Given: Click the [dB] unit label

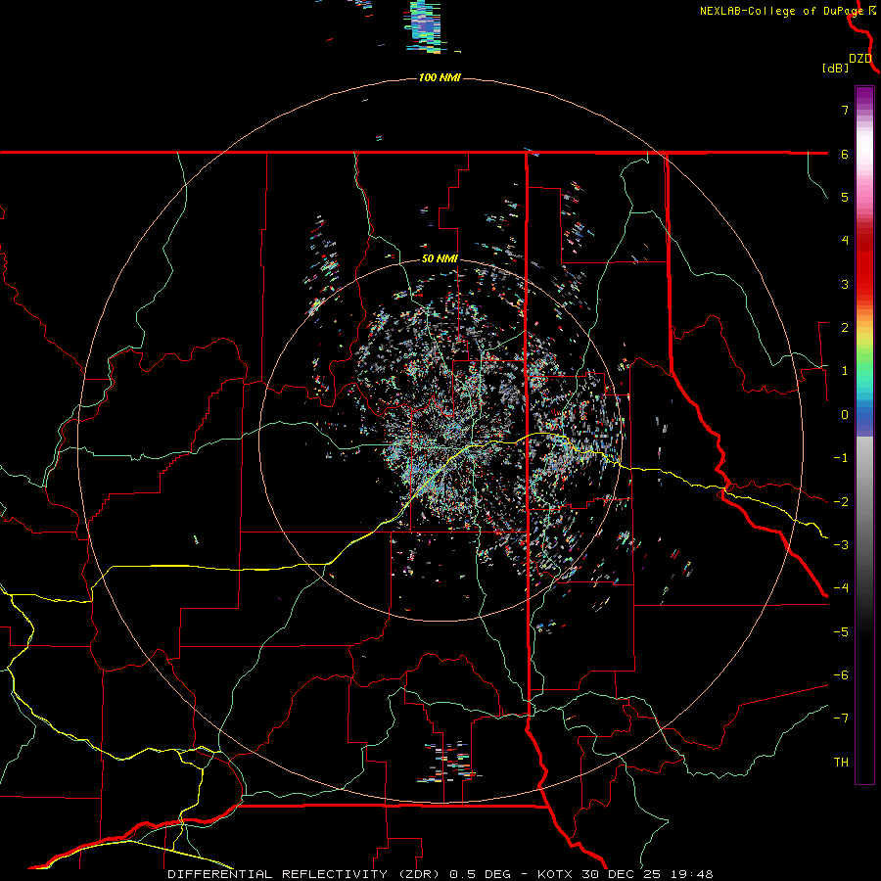Looking at the screenshot, I should pyautogui.click(x=835, y=68).
